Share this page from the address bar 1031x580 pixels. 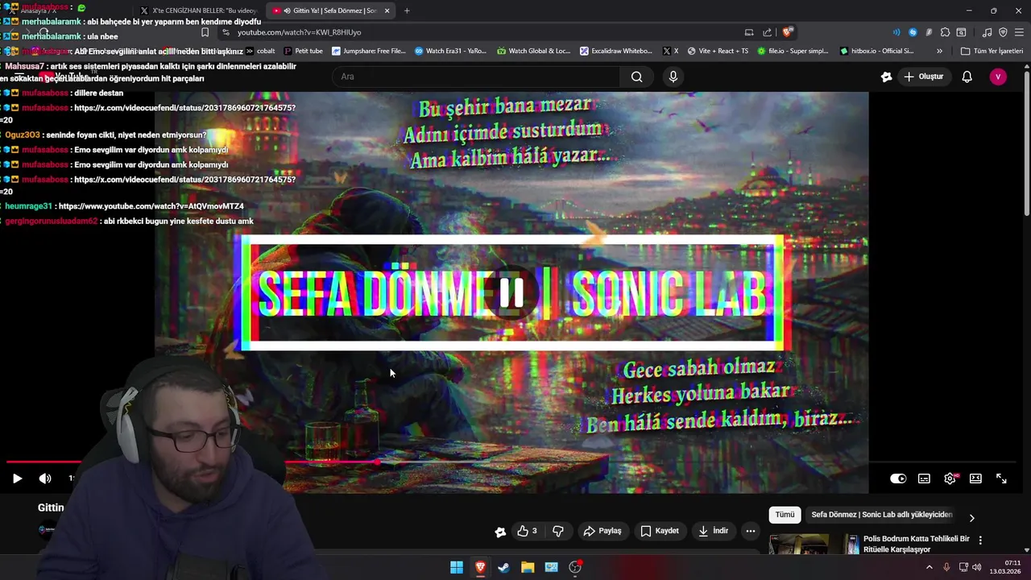pyautogui.click(x=767, y=32)
